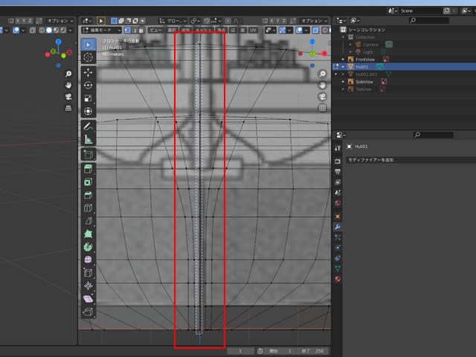Select the Transform tool
The image size is (476, 357).
[x=89, y=111]
